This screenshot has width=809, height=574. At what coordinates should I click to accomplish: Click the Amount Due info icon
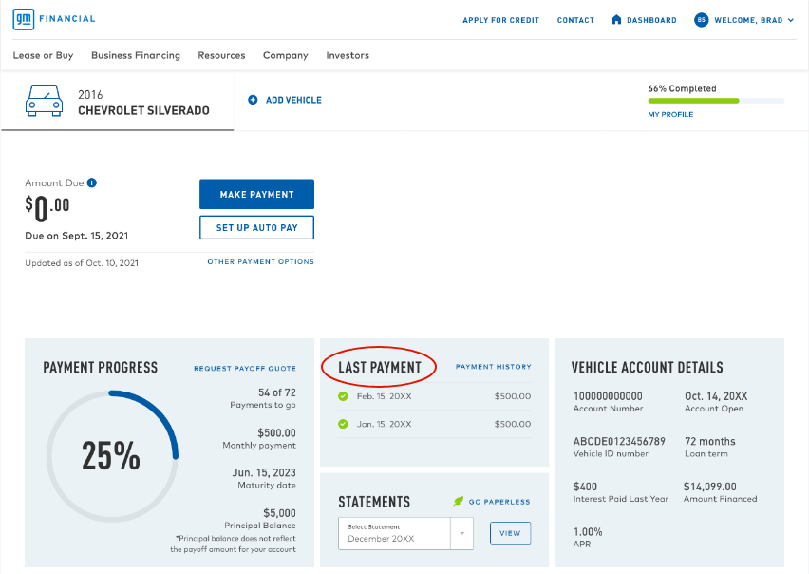[x=92, y=182]
